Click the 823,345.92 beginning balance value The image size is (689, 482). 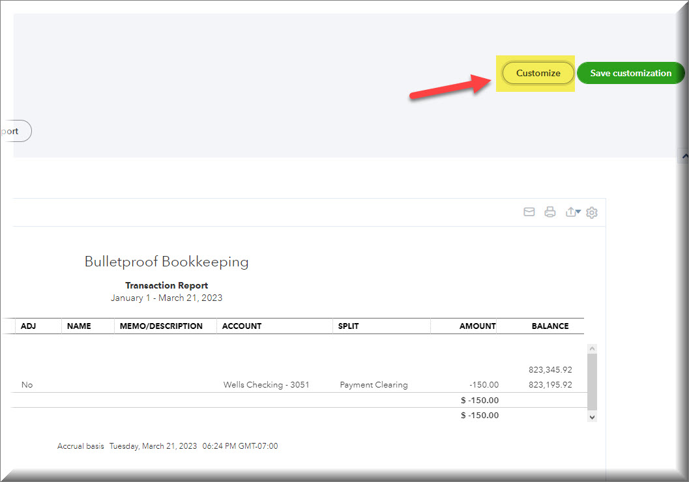coord(550,370)
